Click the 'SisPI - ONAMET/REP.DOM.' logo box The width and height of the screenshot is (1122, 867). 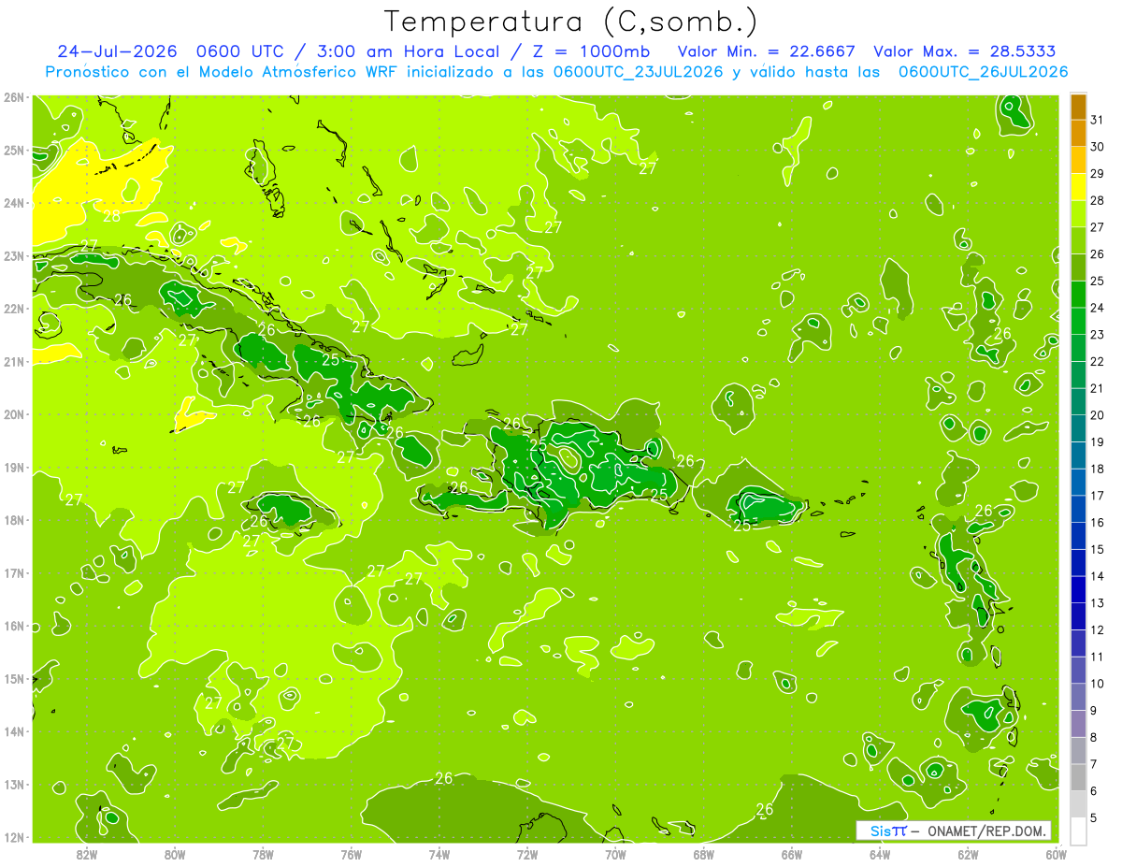(953, 831)
